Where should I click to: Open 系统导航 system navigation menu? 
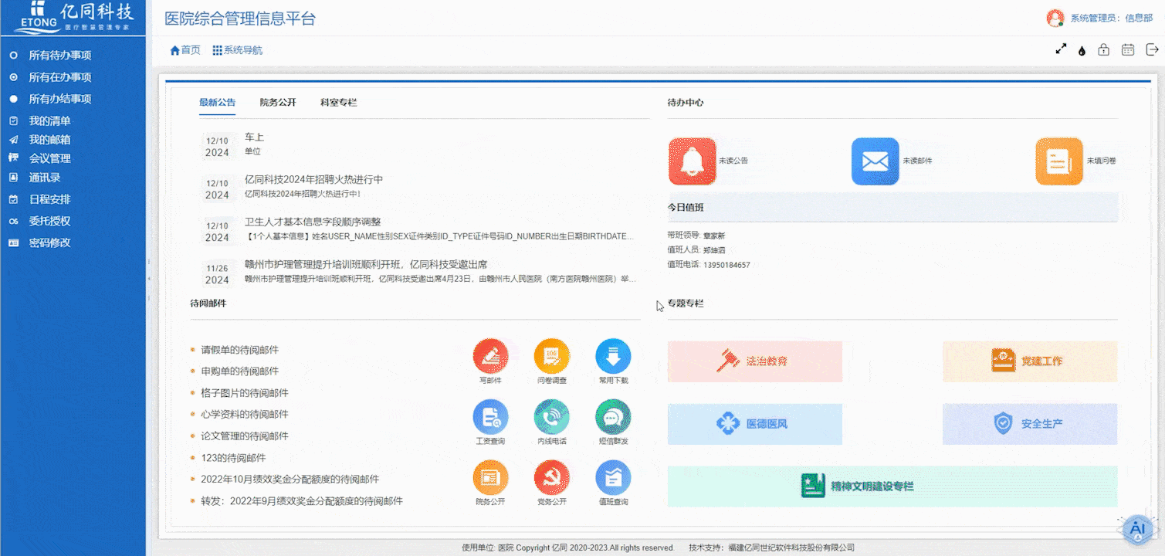click(238, 50)
